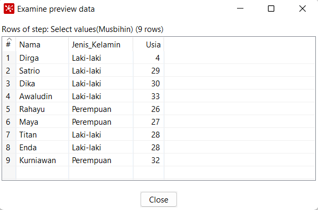This screenshot has height=210, width=318.
Task: Select Rahayu's Perempuan gender cell
Action: pyautogui.click(x=101, y=109)
